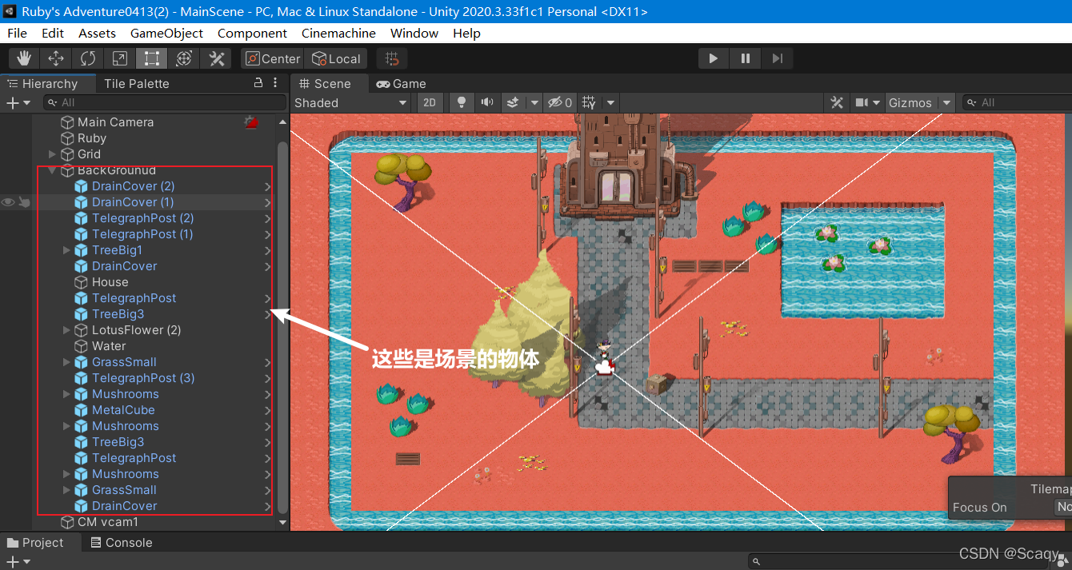Open the Gizmos dropdown arrow
This screenshot has width=1072, height=570.
947,102
